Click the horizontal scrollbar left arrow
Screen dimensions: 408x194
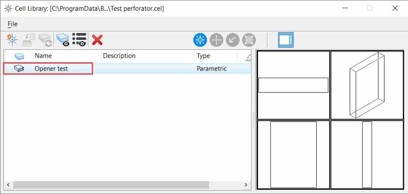tap(8, 185)
